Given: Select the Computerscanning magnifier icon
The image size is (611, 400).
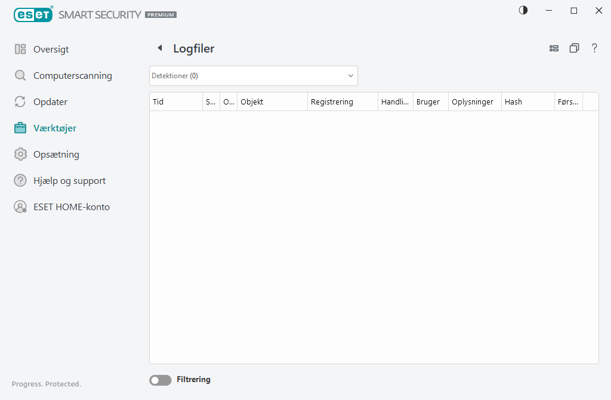Looking at the screenshot, I should pyautogui.click(x=20, y=75).
